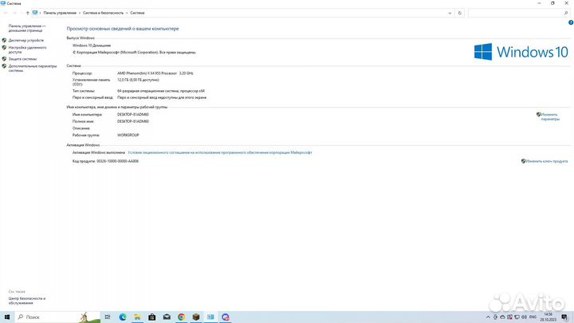
Task: Click the Back navigation arrow
Action: [x=6, y=13]
